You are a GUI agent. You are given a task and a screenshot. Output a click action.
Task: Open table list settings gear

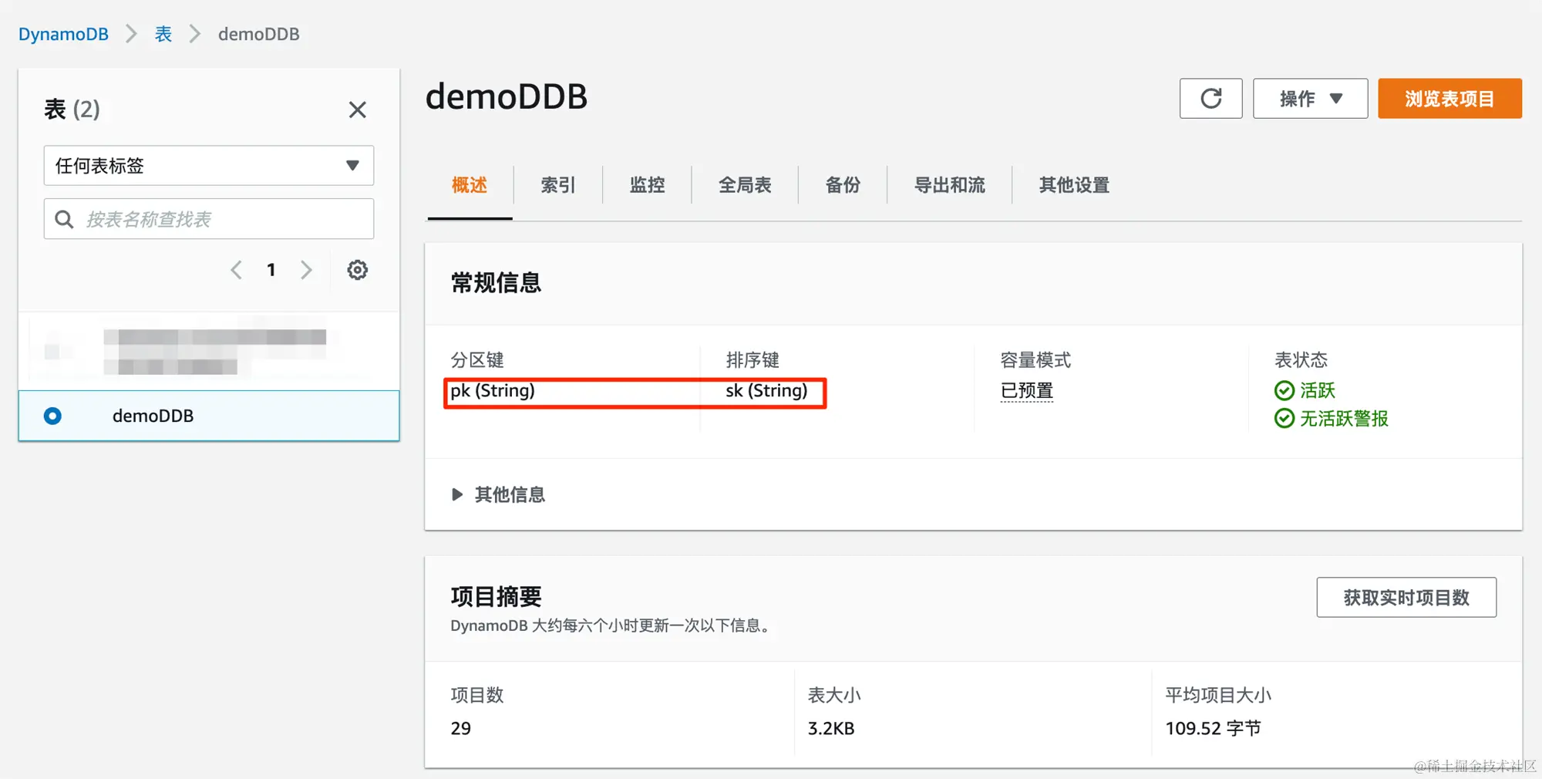(357, 270)
